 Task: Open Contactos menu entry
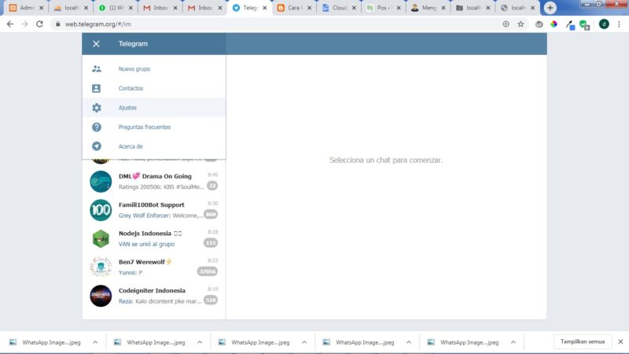153,88
